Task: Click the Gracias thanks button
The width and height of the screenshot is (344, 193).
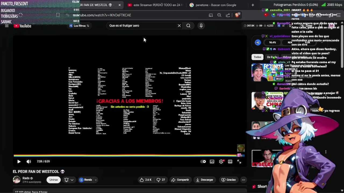Action: (x=228, y=180)
